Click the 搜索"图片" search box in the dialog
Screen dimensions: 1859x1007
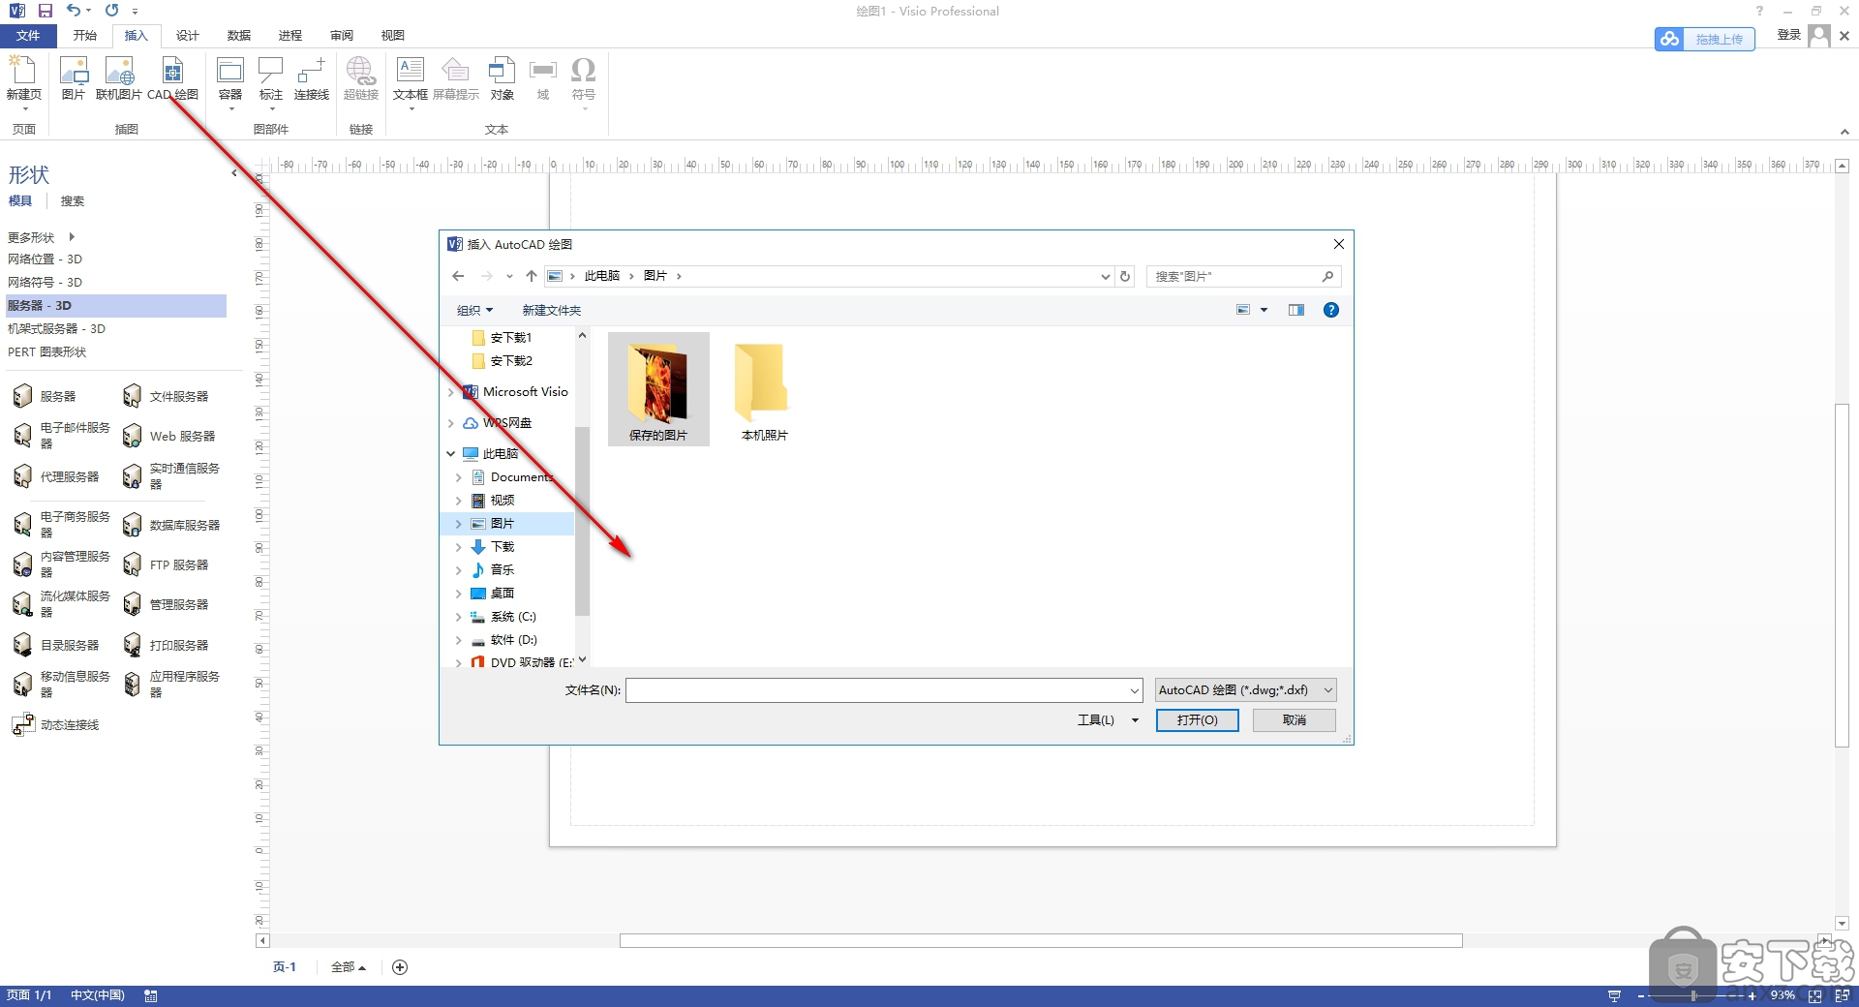point(1244,276)
